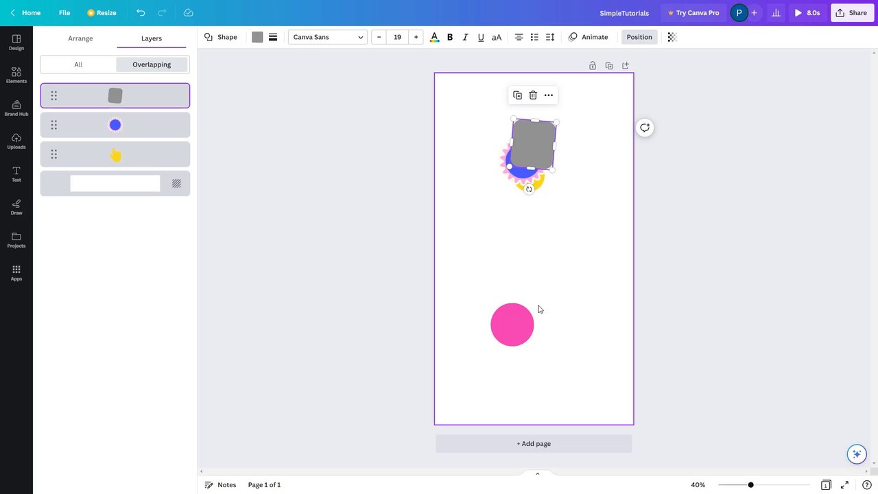Open the Apps sidebar panel
Viewport: 878px width, 494px height.
(x=16, y=273)
